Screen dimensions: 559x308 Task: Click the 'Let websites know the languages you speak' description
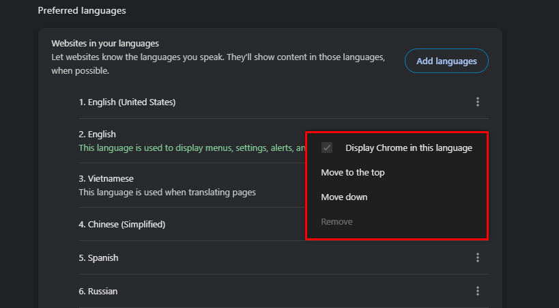(x=218, y=64)
